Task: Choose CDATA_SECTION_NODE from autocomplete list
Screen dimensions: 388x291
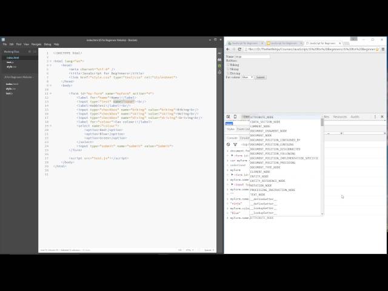Action: (265, 122)
